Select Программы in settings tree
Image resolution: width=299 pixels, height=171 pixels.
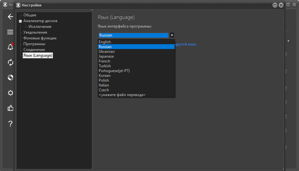pyautogui.click(x=34, y=44)
